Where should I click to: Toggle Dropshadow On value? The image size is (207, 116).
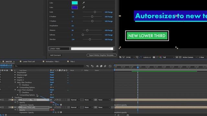coord(72,26)
